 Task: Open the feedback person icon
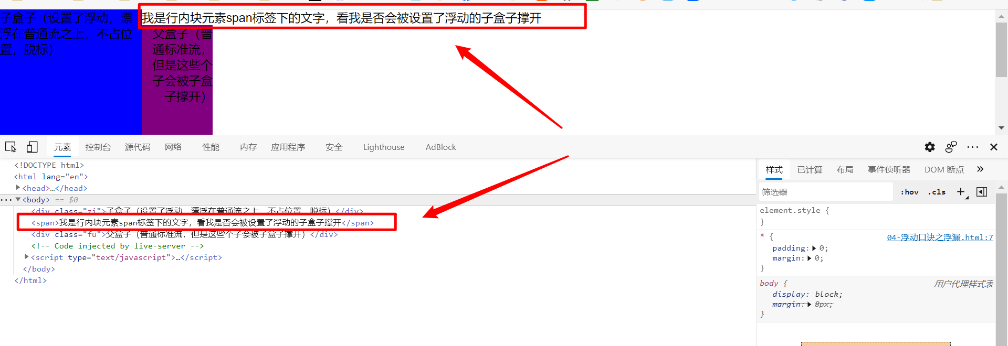[951, 147]
